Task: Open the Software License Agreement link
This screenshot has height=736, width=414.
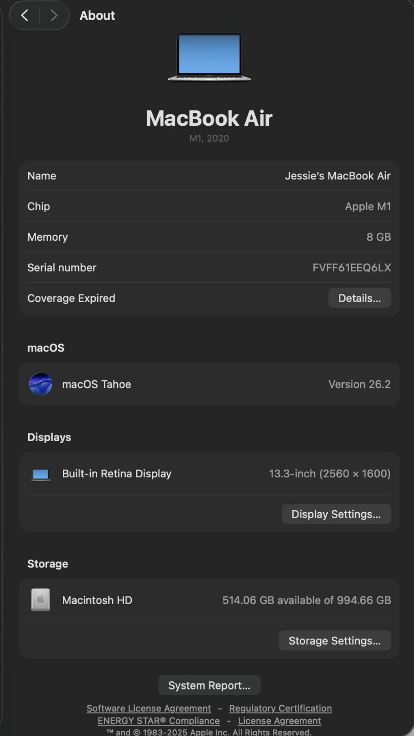Action: (x=149, y=708)
